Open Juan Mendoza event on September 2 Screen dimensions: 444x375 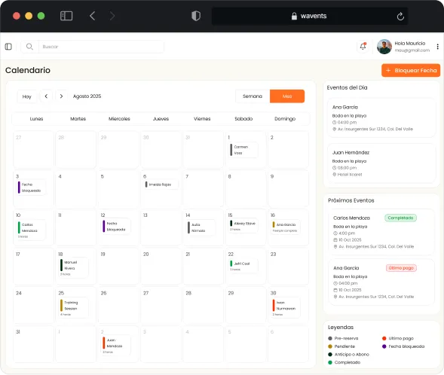116,346
